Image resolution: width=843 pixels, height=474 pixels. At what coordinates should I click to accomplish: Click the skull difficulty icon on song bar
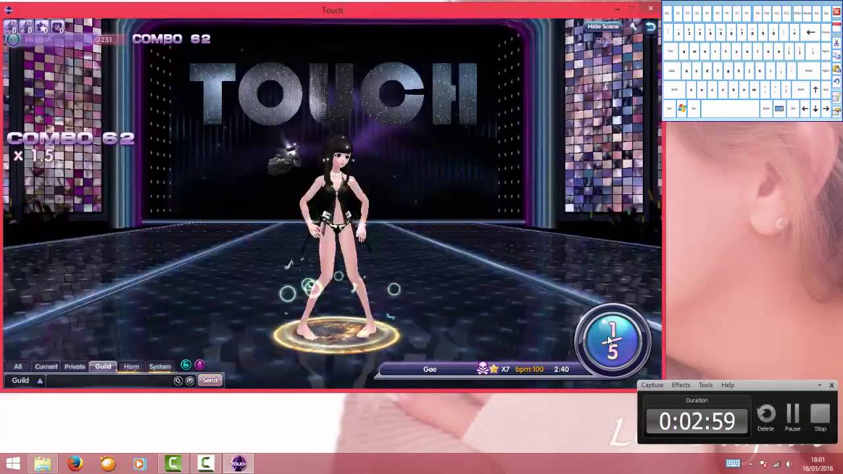pos(483,369)
